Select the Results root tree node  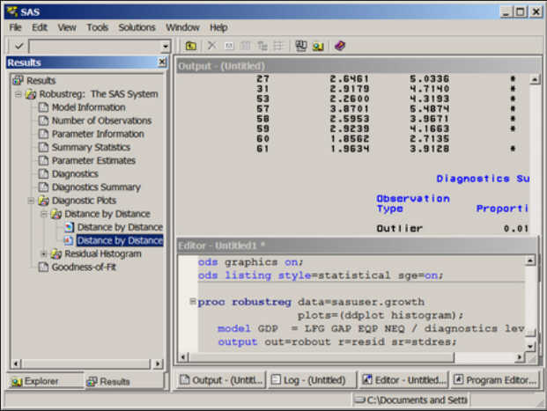[41, 80]
